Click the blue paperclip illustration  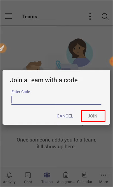point(58,65)
